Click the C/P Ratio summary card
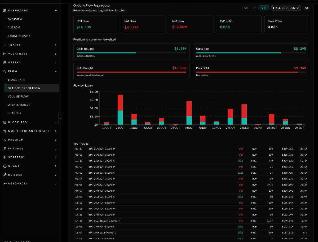The width and height of the screenshot is (318, 242). (x=239, y=24)
